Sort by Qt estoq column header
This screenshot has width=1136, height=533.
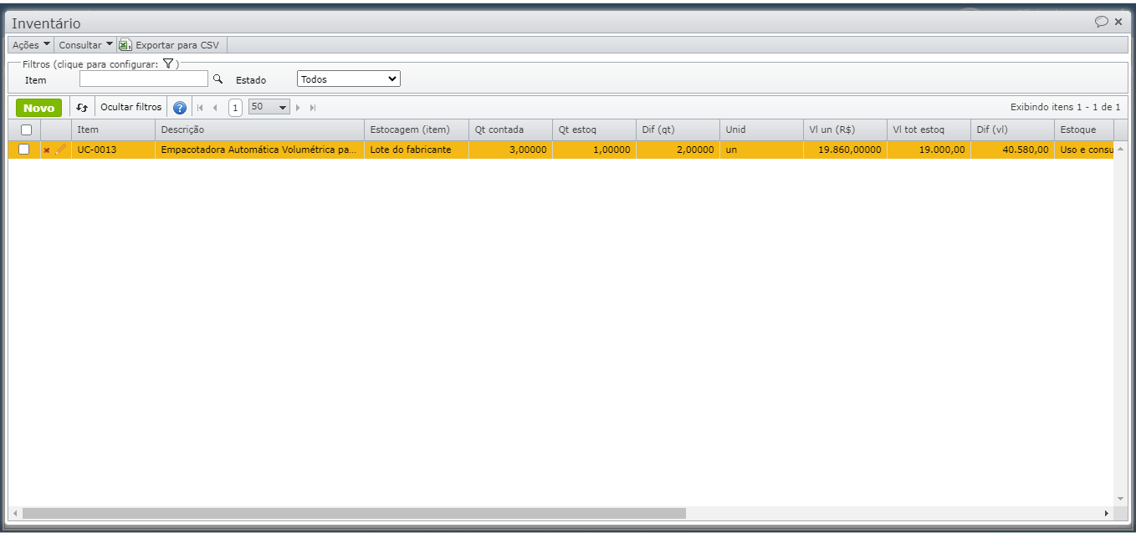click(594, 129)
